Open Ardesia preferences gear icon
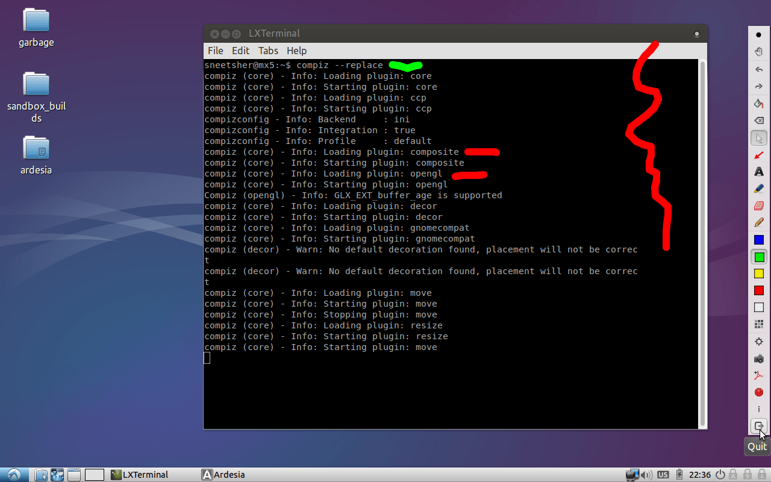The width and height of the screenshot is (771, 482). 759,342
